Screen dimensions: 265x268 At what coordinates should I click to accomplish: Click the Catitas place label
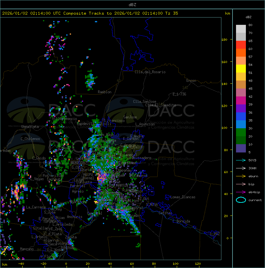pyautogui.click(x=165, y=213)
